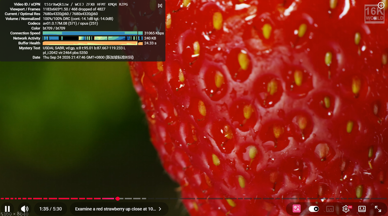Open the info card icon in the top-right corner
388x216 pixels.
click(381, 5)
